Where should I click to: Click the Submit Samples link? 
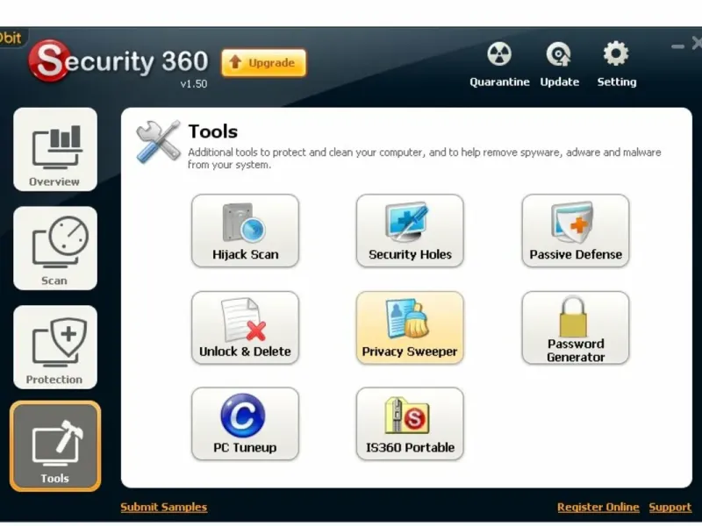coord(164,508)
